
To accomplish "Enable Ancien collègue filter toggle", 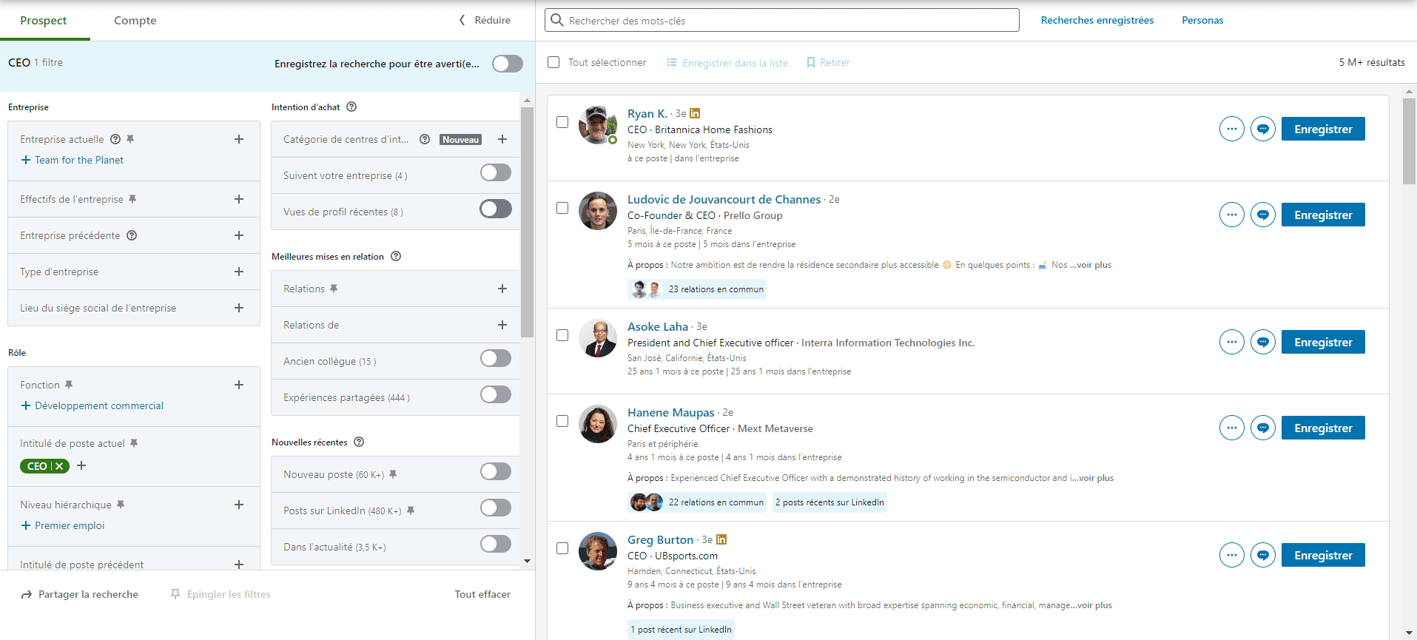I will [496, 358].
